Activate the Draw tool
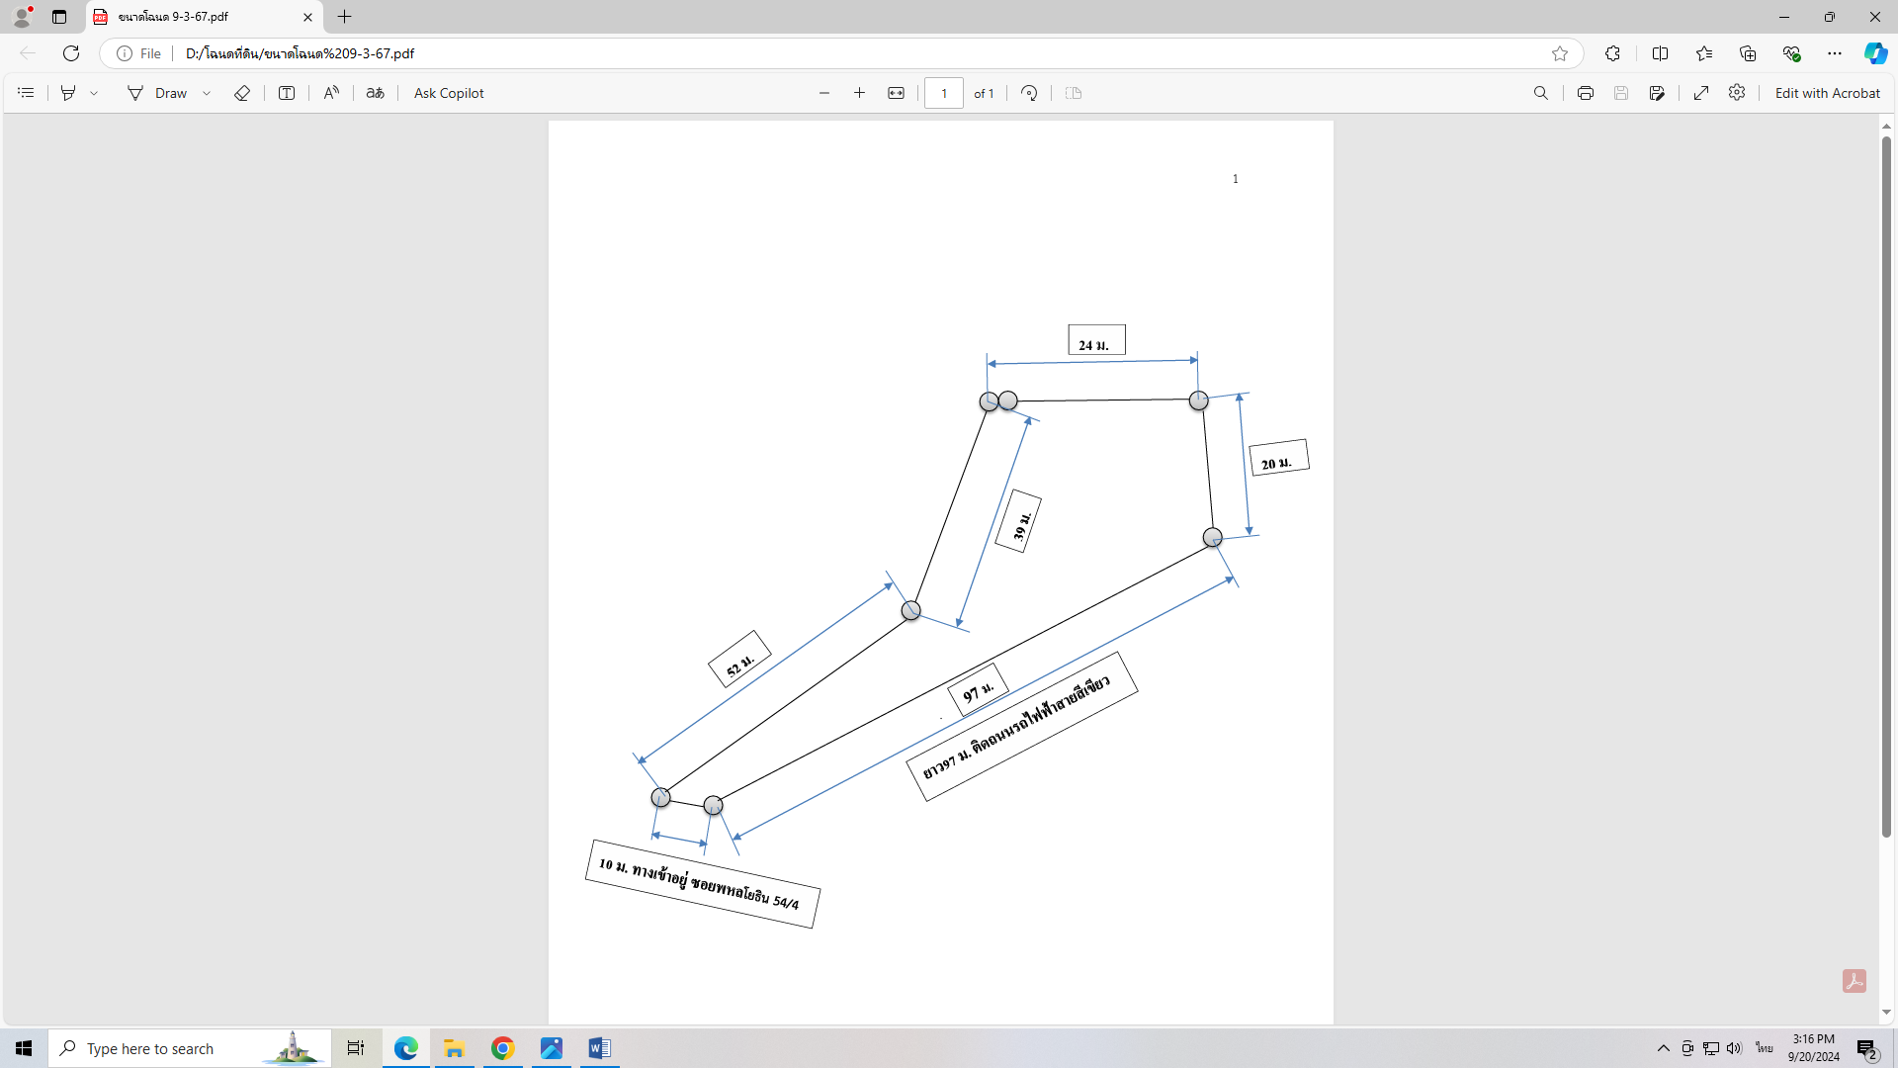1898x1068 pixels. [x=157, y=93]
